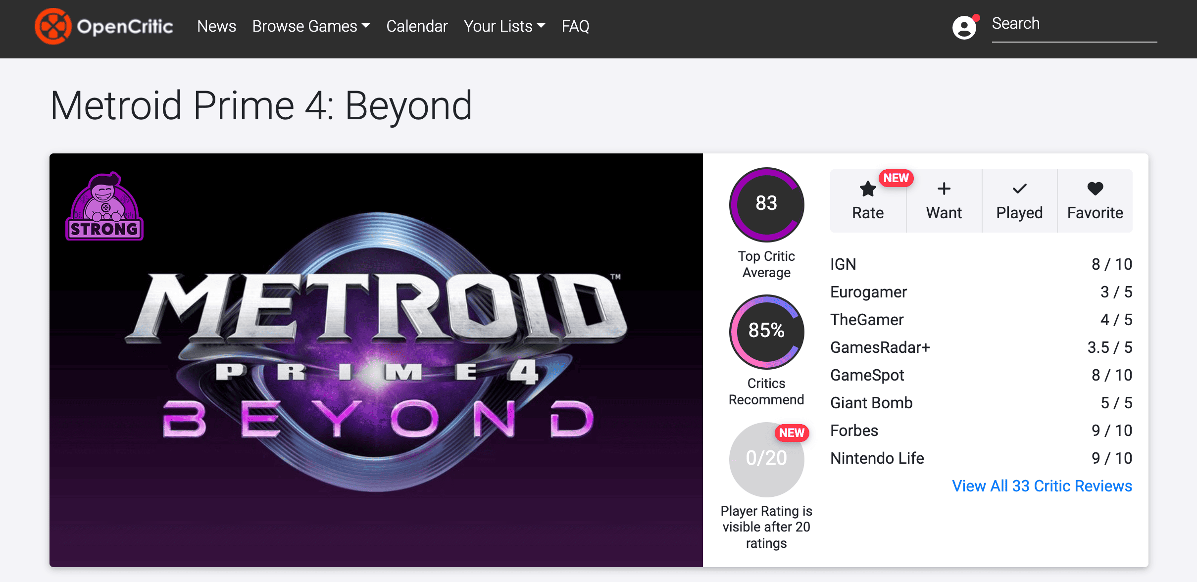This screenshot has width=1197, height=582.
Task: Open View All 33 Critic Reviews
Action: 1042,486
